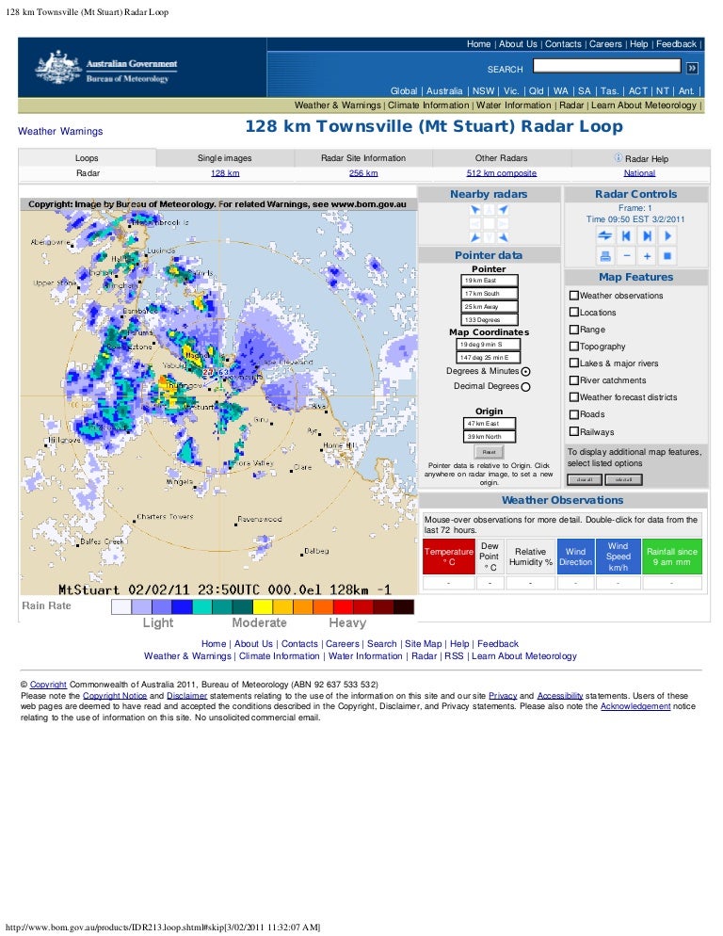This screenshot has width=723, height=936.
Task: Open the Single images tab
Action: 224,158
